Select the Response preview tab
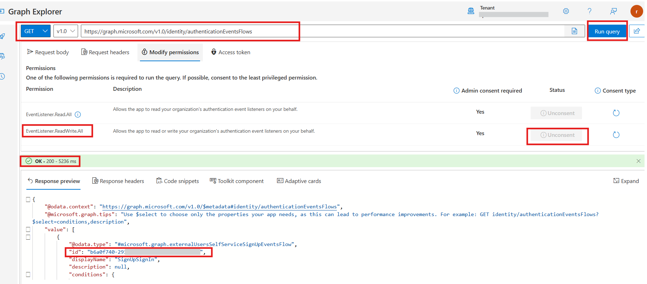 coord(54,181)
